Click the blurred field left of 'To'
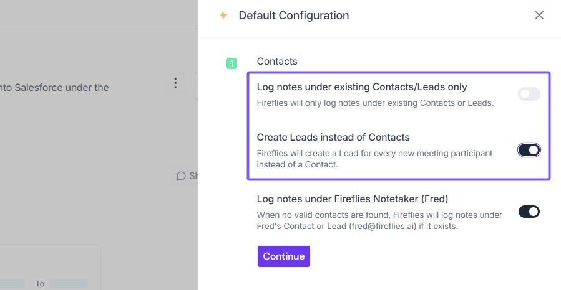The width and height of the screenshot is (561, 290). pyautogui.click(x=12, y=284)
